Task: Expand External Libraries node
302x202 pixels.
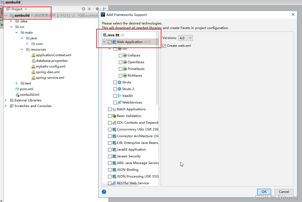Action: pyautogui.click(x=6, y=100)
